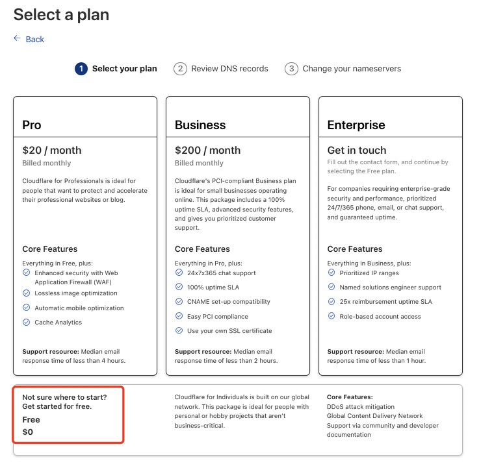Click checkmark icon beside Cache Analytics
The width and height of the screenshot is (494, 466).
pos(27,322)
